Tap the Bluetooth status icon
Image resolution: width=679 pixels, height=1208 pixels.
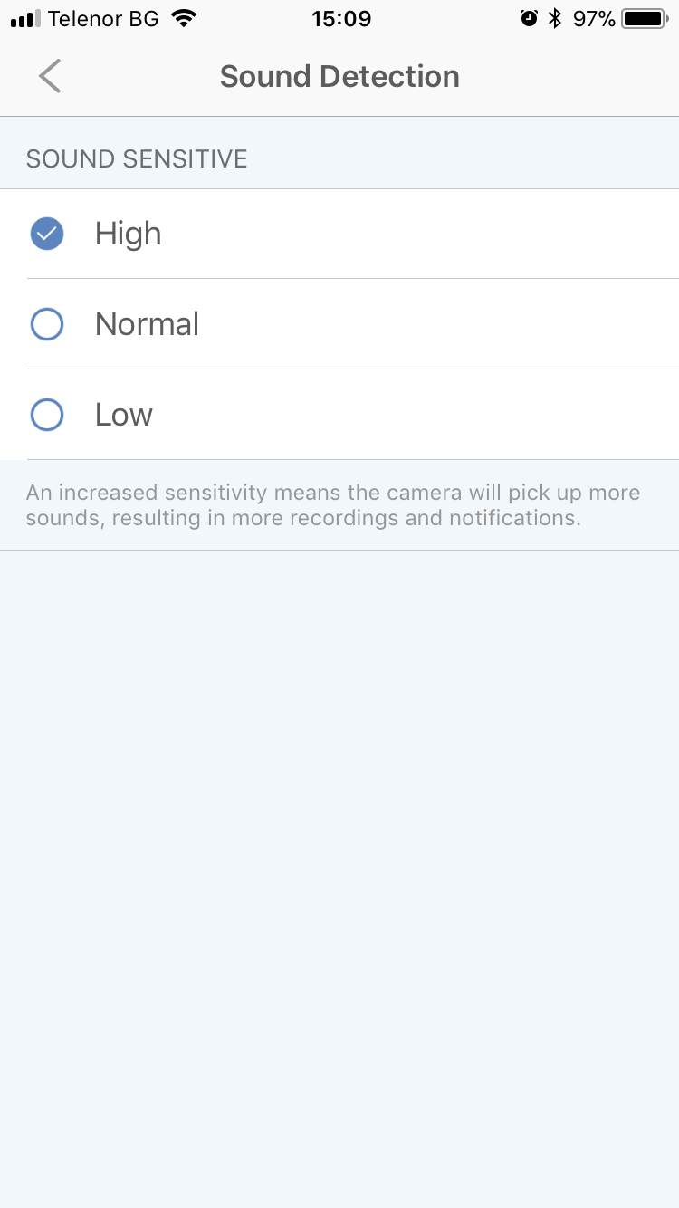(x=556, y=18)
